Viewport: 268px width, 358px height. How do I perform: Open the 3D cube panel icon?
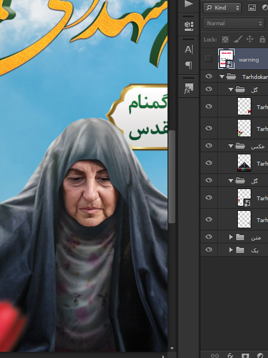pyautogui.click(x=189, y=26)
